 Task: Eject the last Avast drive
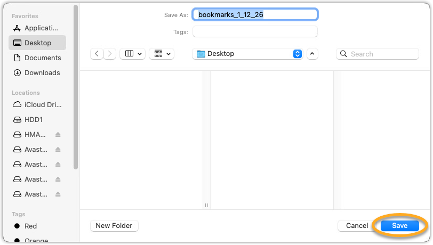point(58,194)
